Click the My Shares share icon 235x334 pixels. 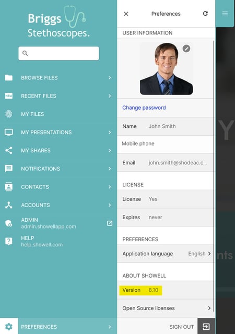coord(9,150)
